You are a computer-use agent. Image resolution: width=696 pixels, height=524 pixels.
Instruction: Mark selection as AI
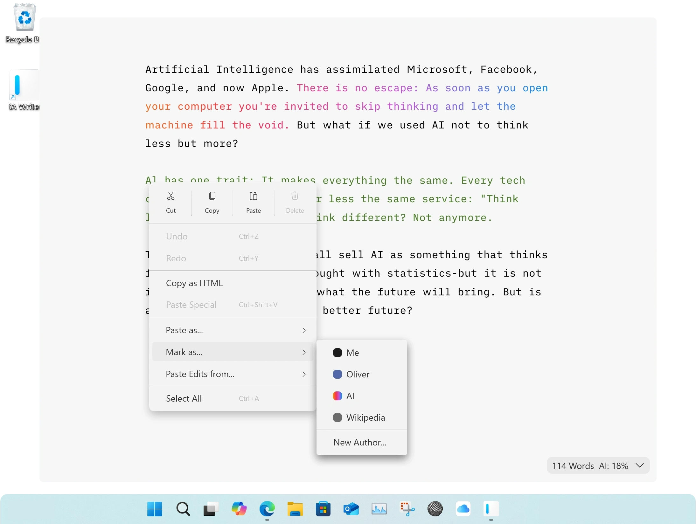[x=362, y=396]
